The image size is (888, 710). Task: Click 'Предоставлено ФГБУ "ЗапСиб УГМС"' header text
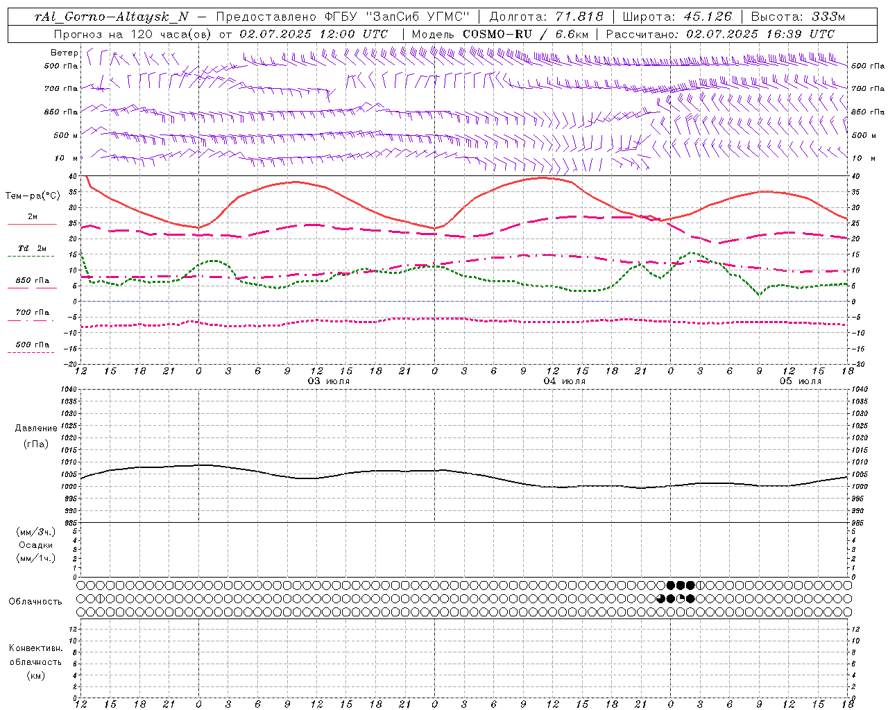pyautogui.click(x=343, y=17)
